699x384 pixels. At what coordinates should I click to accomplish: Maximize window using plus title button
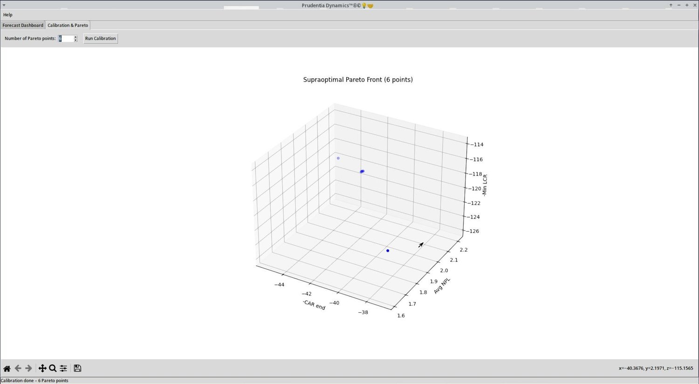687,5
